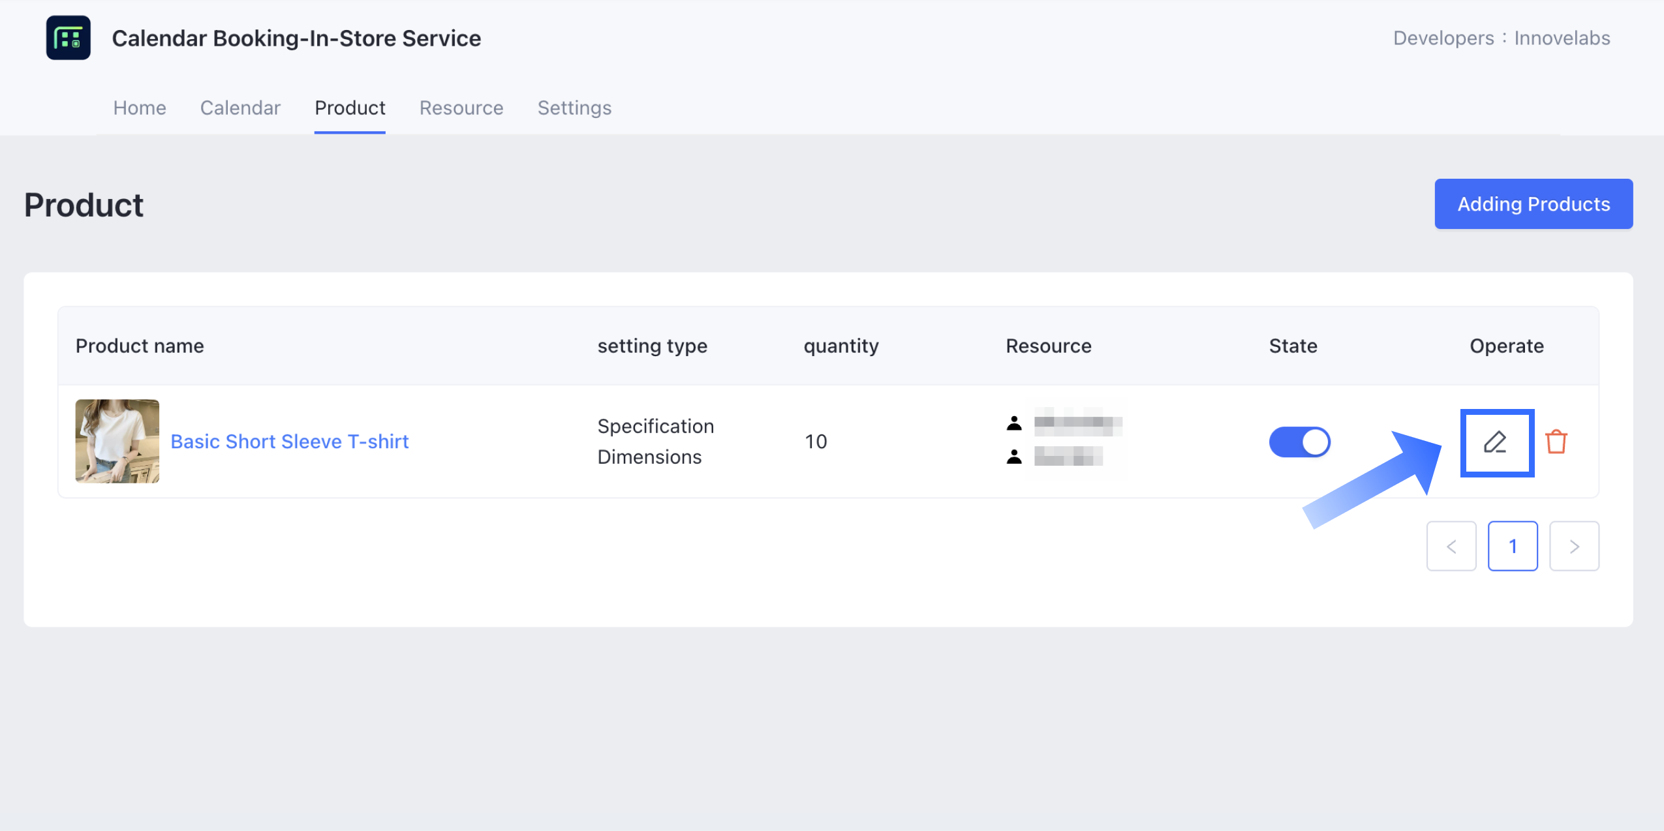The image size is (1664, 831).
Task: Switch to the Calendar tab
Action: 240,108
